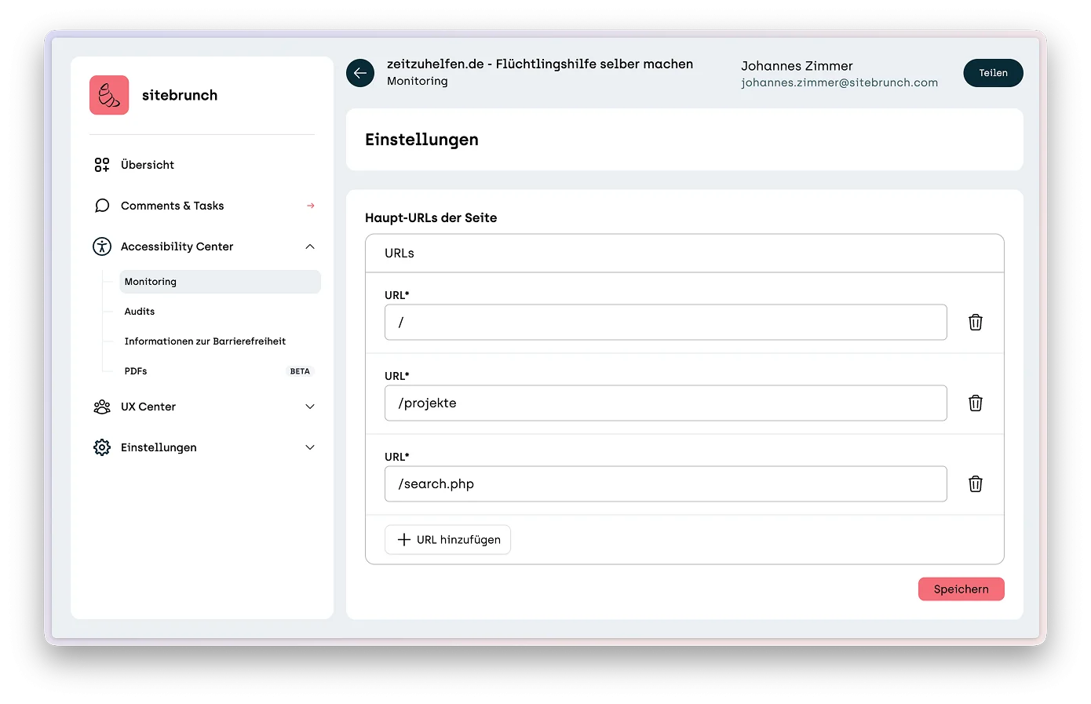
Task: Click URL hinzufügen to add a URL
Action: click(x=447, y=539)
